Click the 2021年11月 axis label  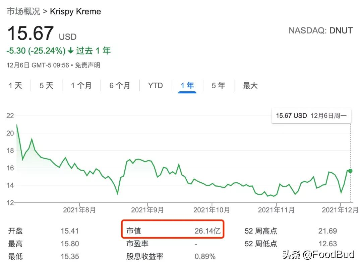276,210
